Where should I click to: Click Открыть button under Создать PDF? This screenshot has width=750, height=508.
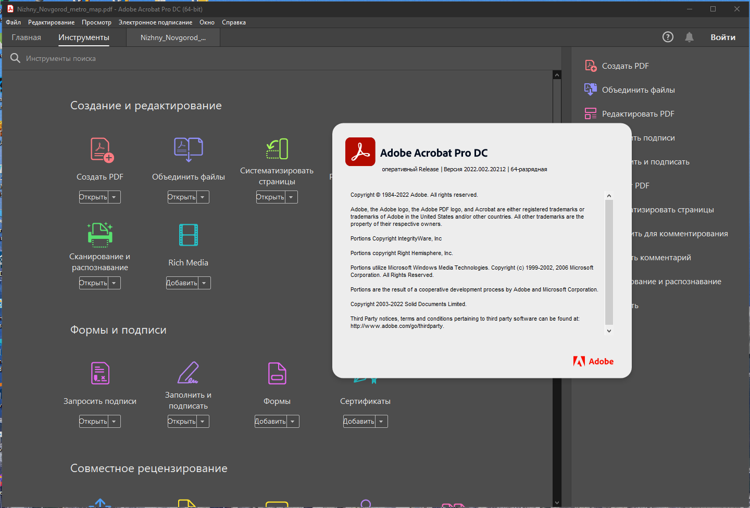(94, 197)
